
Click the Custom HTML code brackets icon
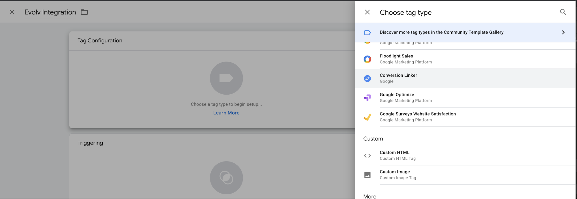pyautogui.click(x=367, y=156)
